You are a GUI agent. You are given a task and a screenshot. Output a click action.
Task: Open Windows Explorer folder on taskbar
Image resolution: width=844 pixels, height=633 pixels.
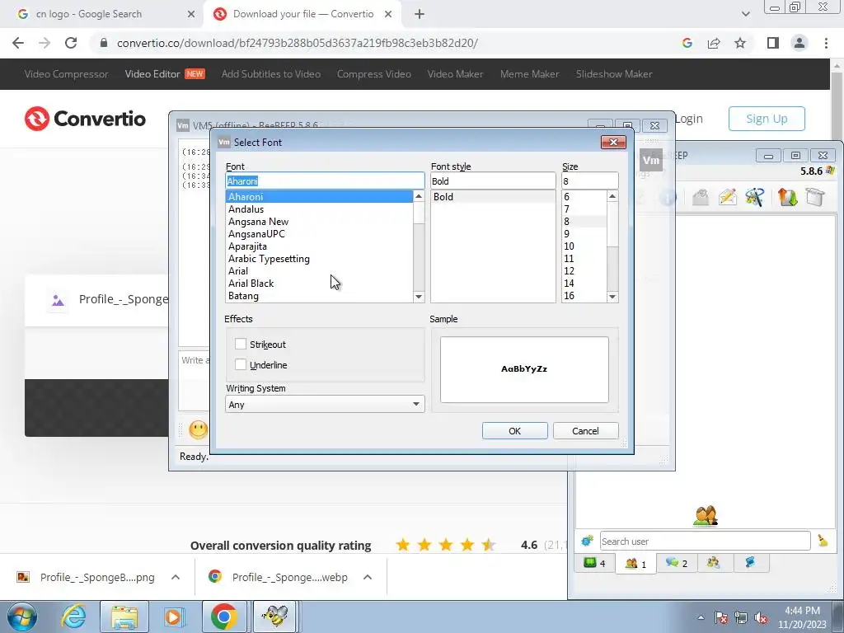coord(124,617)
